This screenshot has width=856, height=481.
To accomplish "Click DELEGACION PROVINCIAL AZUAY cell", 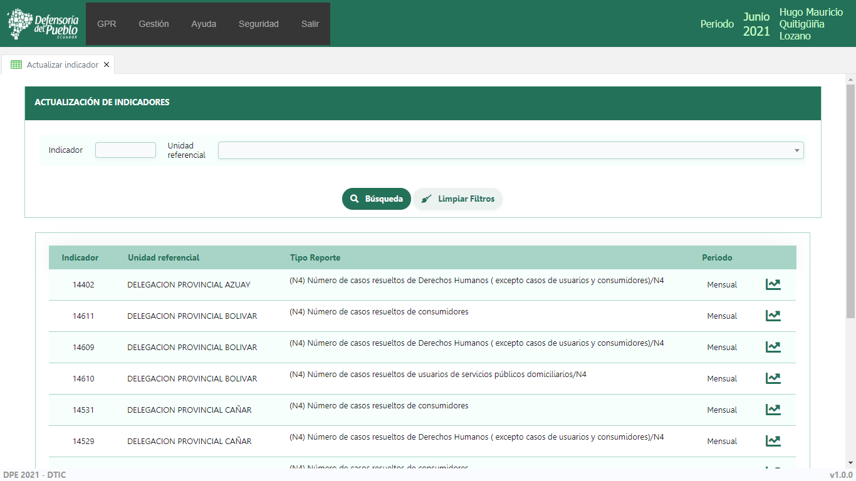I will [x=189, y=284].
